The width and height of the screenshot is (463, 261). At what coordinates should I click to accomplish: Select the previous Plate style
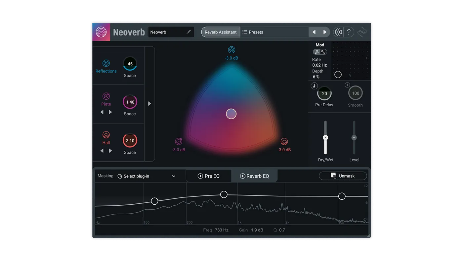[102, 112]
